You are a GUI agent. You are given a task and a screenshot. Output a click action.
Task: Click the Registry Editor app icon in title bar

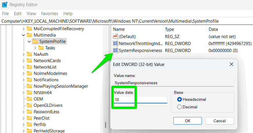[x=5, y=5]
